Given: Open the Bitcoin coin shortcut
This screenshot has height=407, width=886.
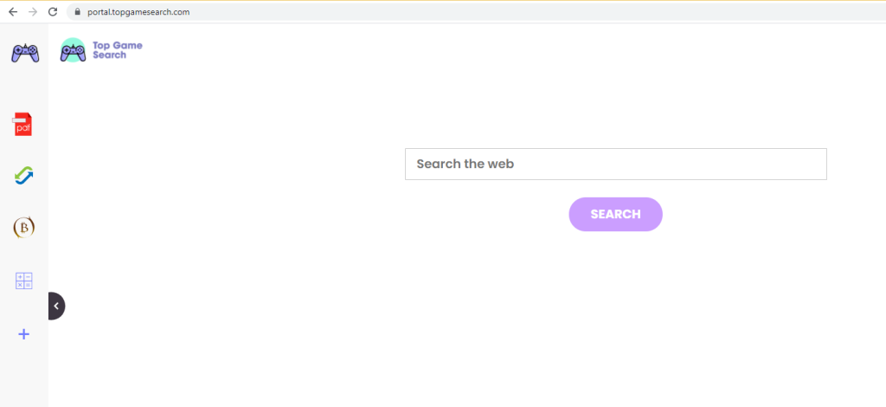Looking at the screenshot, I should (x=23, y=227).
